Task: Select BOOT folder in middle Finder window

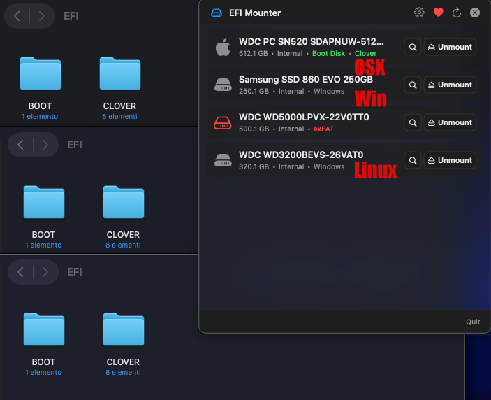Action: 44,202
